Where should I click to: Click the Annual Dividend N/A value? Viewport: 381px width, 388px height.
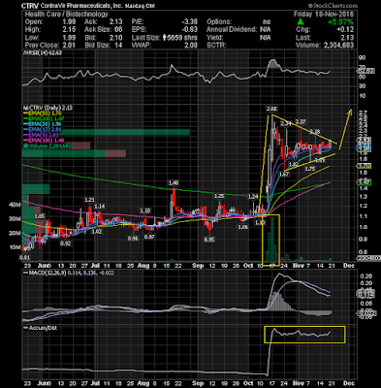(x=265, y=30)
